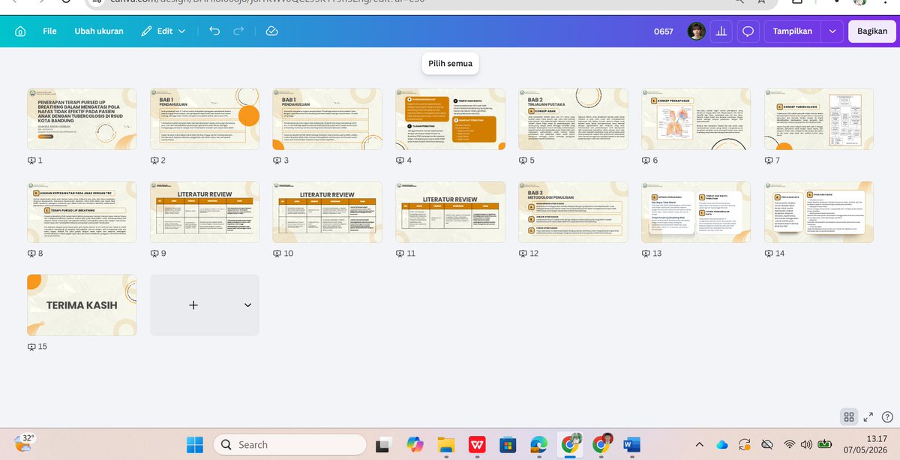Open notes icon under slide 9

154,254
